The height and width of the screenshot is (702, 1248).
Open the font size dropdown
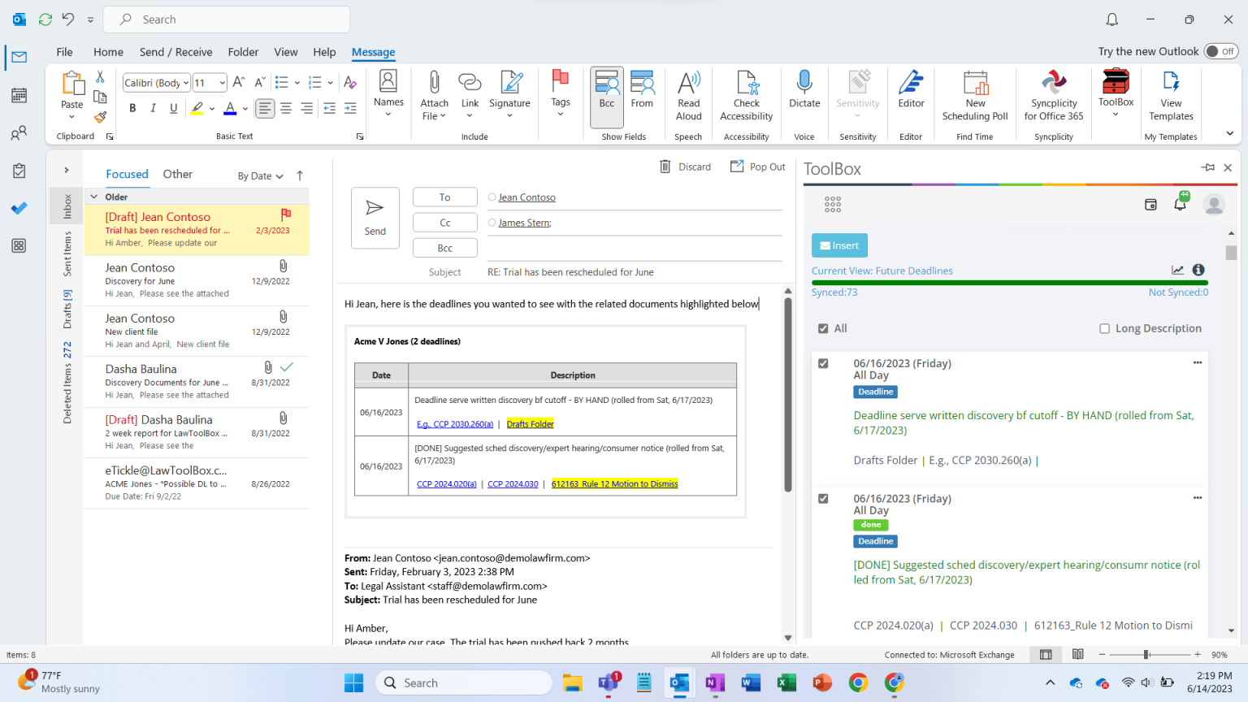coord(222,83)
